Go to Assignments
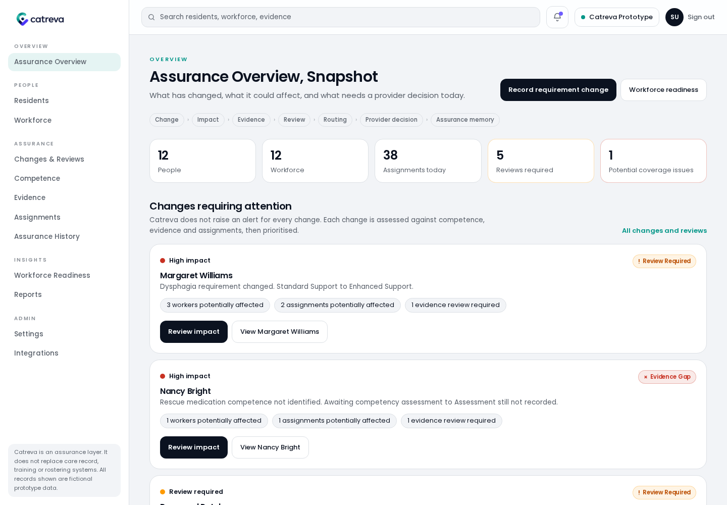Image resolution: width=727 pixels, height=505 pixels. click(64, 218)
